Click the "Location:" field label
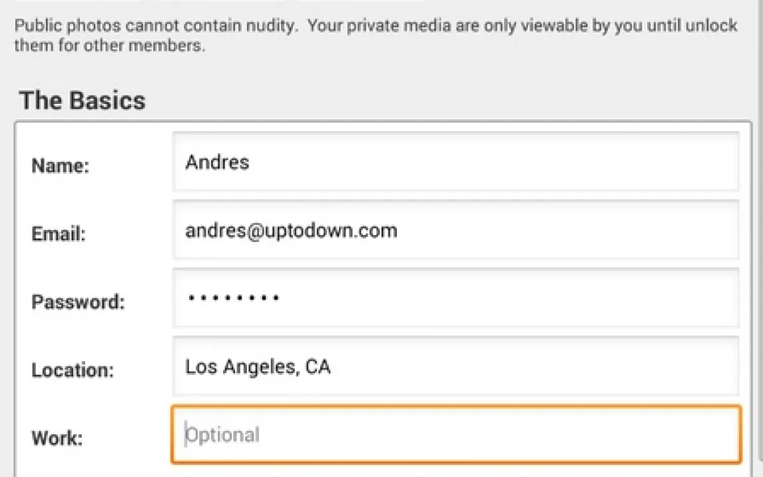Image resolution: width=763 pixels, height=477 pixels. click(73, 370)
